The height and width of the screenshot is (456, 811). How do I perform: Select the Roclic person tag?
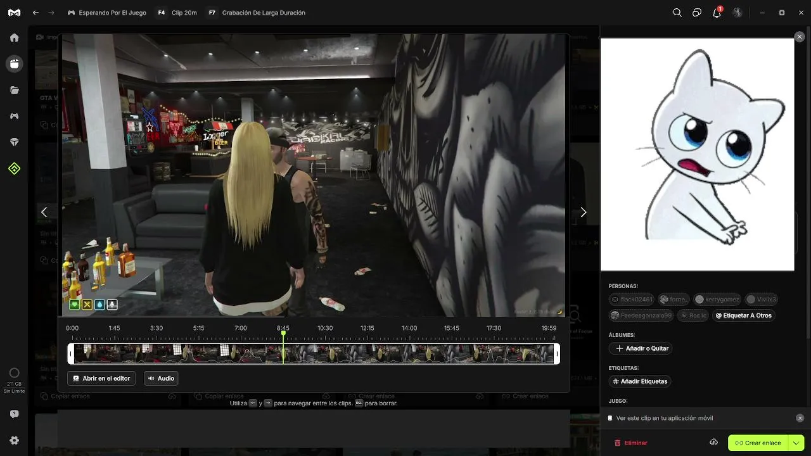tap(694, 315)
